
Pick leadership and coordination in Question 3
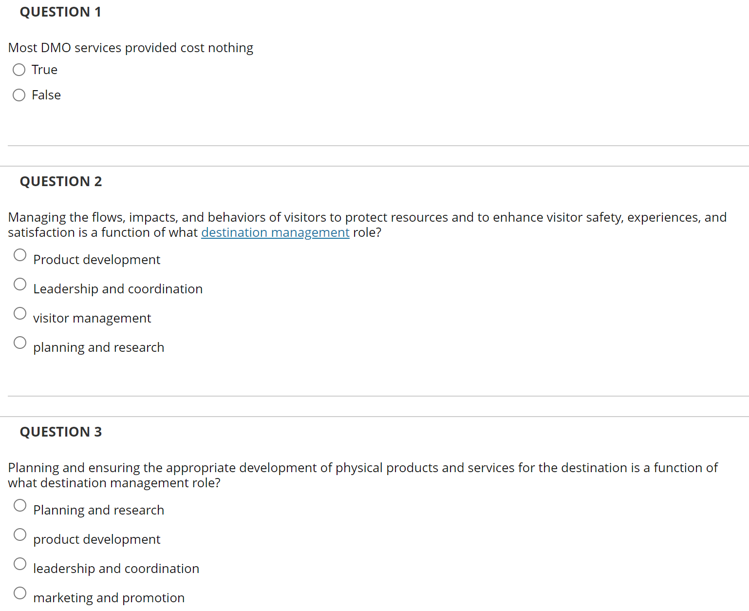(20, 564)
